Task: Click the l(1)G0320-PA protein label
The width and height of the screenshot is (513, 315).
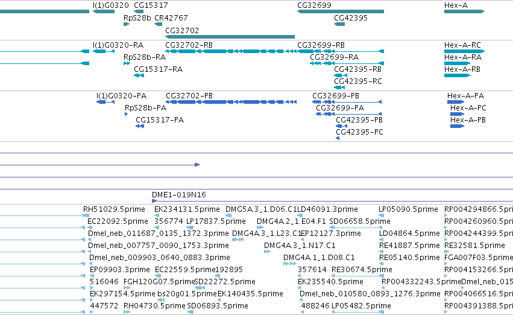Action: [x=121, y=95]
